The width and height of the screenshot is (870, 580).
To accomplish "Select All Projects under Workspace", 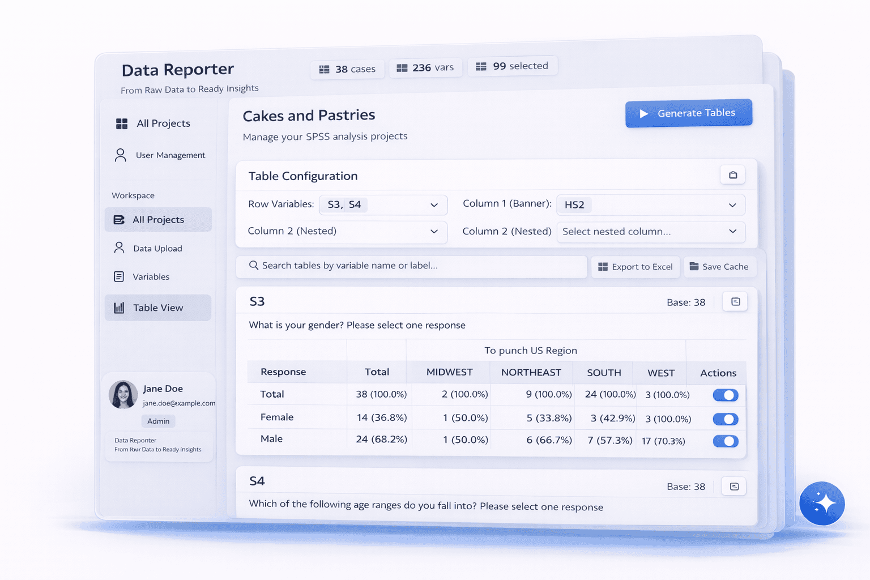I will click(x=158, y=220).
